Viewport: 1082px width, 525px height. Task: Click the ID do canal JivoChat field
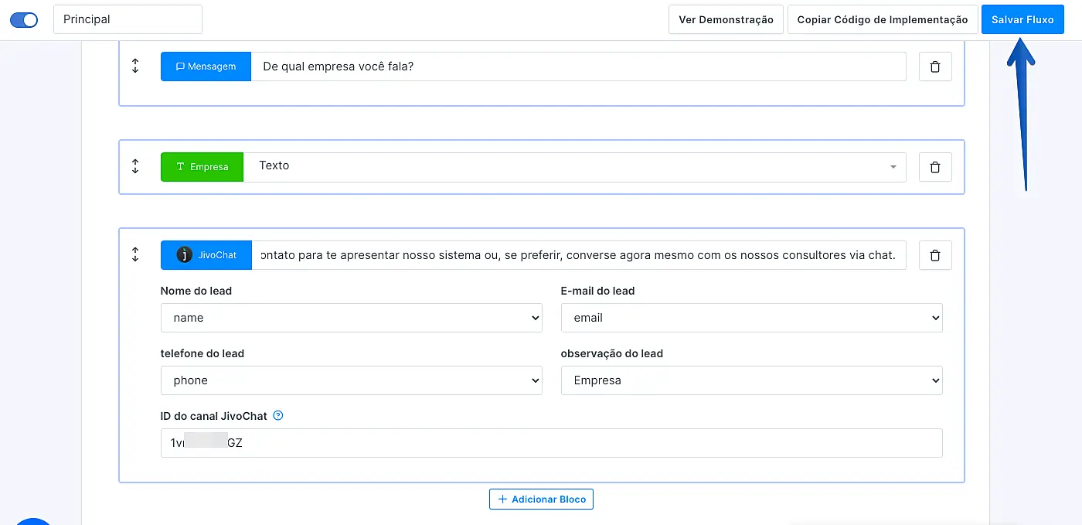(x=551, y=443)
